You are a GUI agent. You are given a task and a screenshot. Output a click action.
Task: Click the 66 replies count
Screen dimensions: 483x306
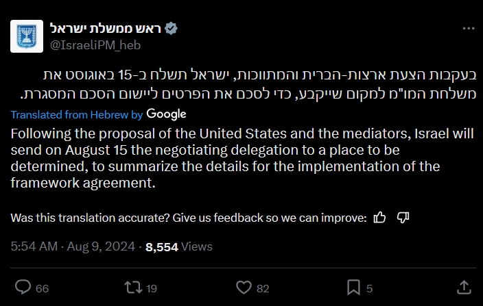[x=42, y=288]
